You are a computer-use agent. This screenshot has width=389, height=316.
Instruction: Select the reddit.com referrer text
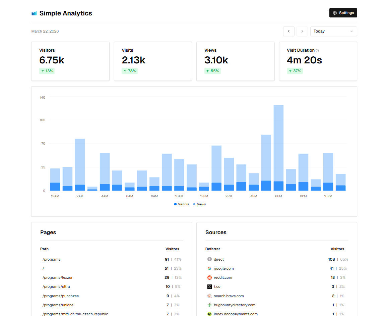223,277
